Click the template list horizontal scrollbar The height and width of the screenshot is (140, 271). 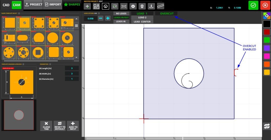[31, 61]
